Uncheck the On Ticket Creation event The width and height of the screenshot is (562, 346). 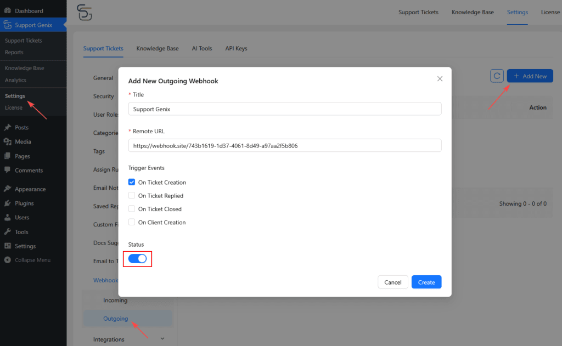tap(132, 182)
